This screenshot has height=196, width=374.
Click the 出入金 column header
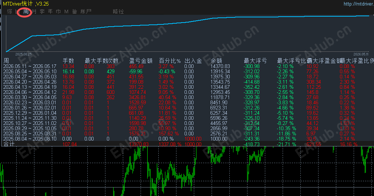(x=193, y=61)
